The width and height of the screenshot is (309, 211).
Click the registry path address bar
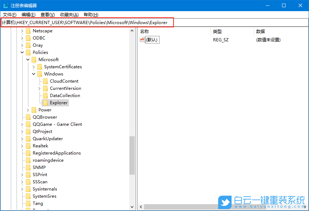(x=86, y=22)
